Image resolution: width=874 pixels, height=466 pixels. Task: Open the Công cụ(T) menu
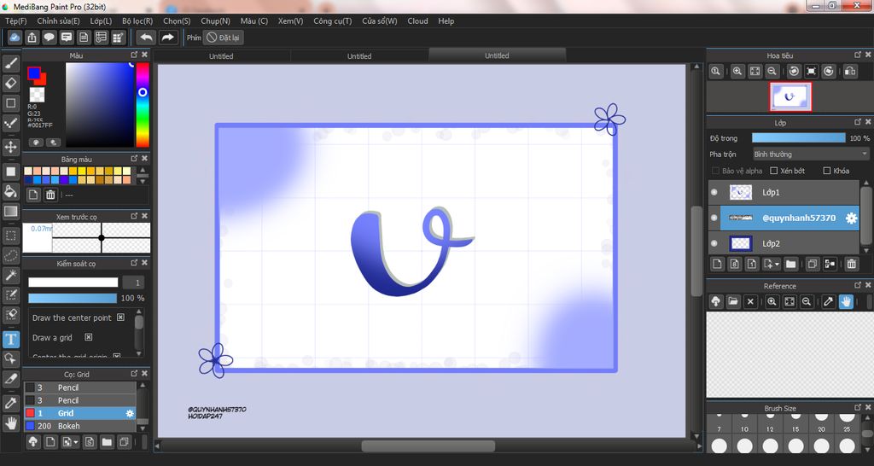pos(333,20)
